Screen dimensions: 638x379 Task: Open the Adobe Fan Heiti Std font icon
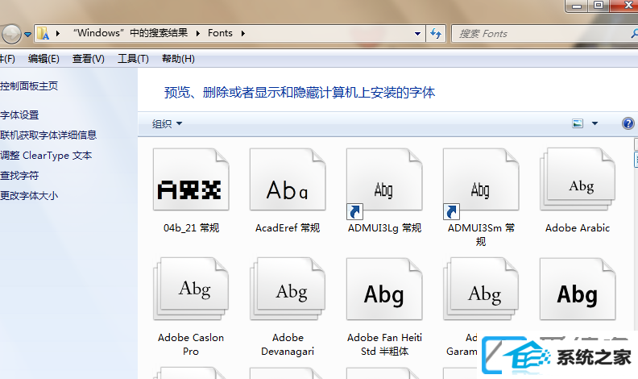tap(384, 289)
